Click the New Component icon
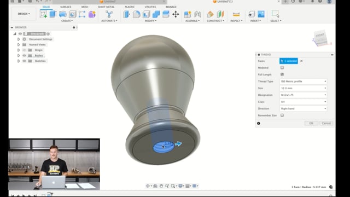 coord(188,14)
